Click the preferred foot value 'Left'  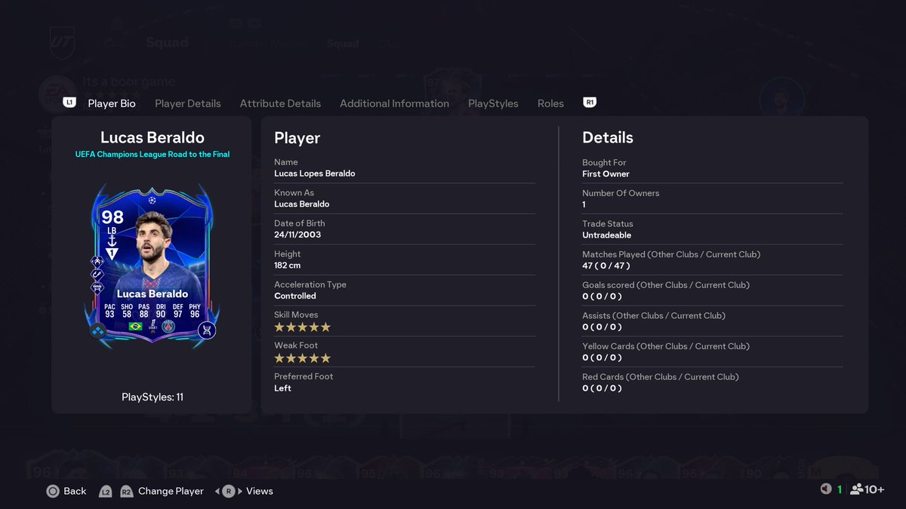pyautogui.click(x=282, y=388)
